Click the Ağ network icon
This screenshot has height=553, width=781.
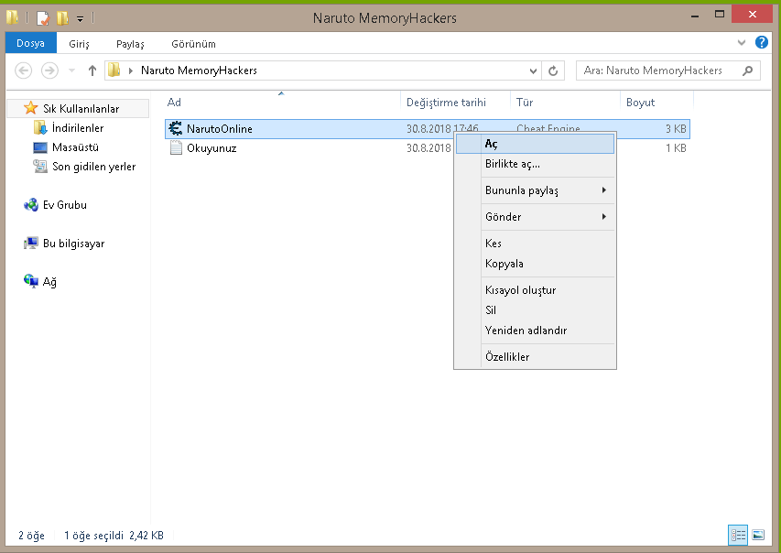coord(31,281)
